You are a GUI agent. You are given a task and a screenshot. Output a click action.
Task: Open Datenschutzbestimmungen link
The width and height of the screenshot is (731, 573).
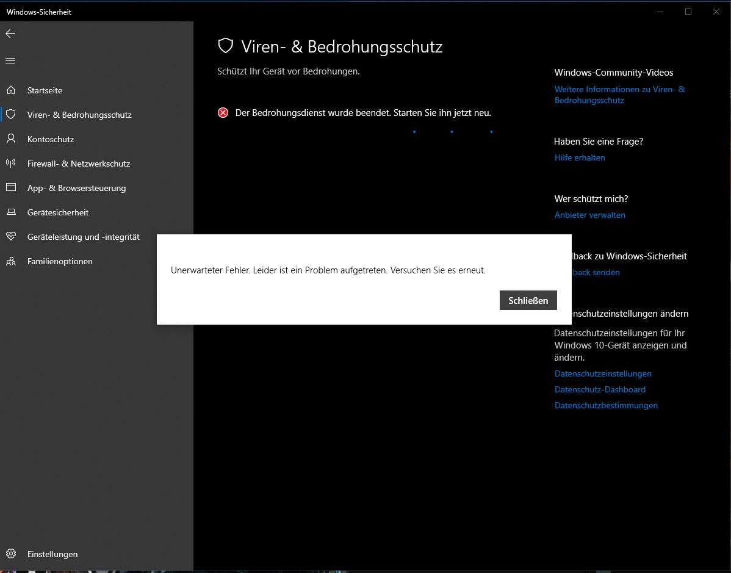pyautogui.click(x=606, y=405)
